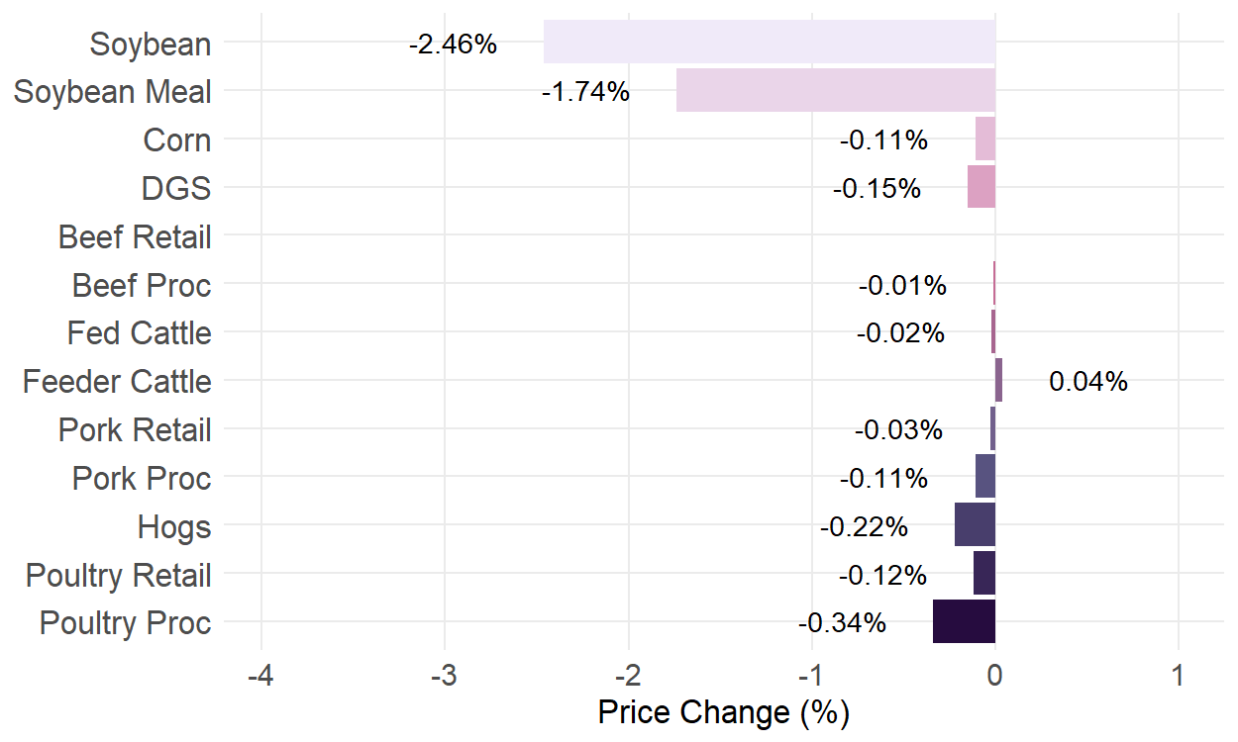Click the -0.22% value label
This screenshot has width=1238, height=742.
pyautogui.click(x=864, y=527)
